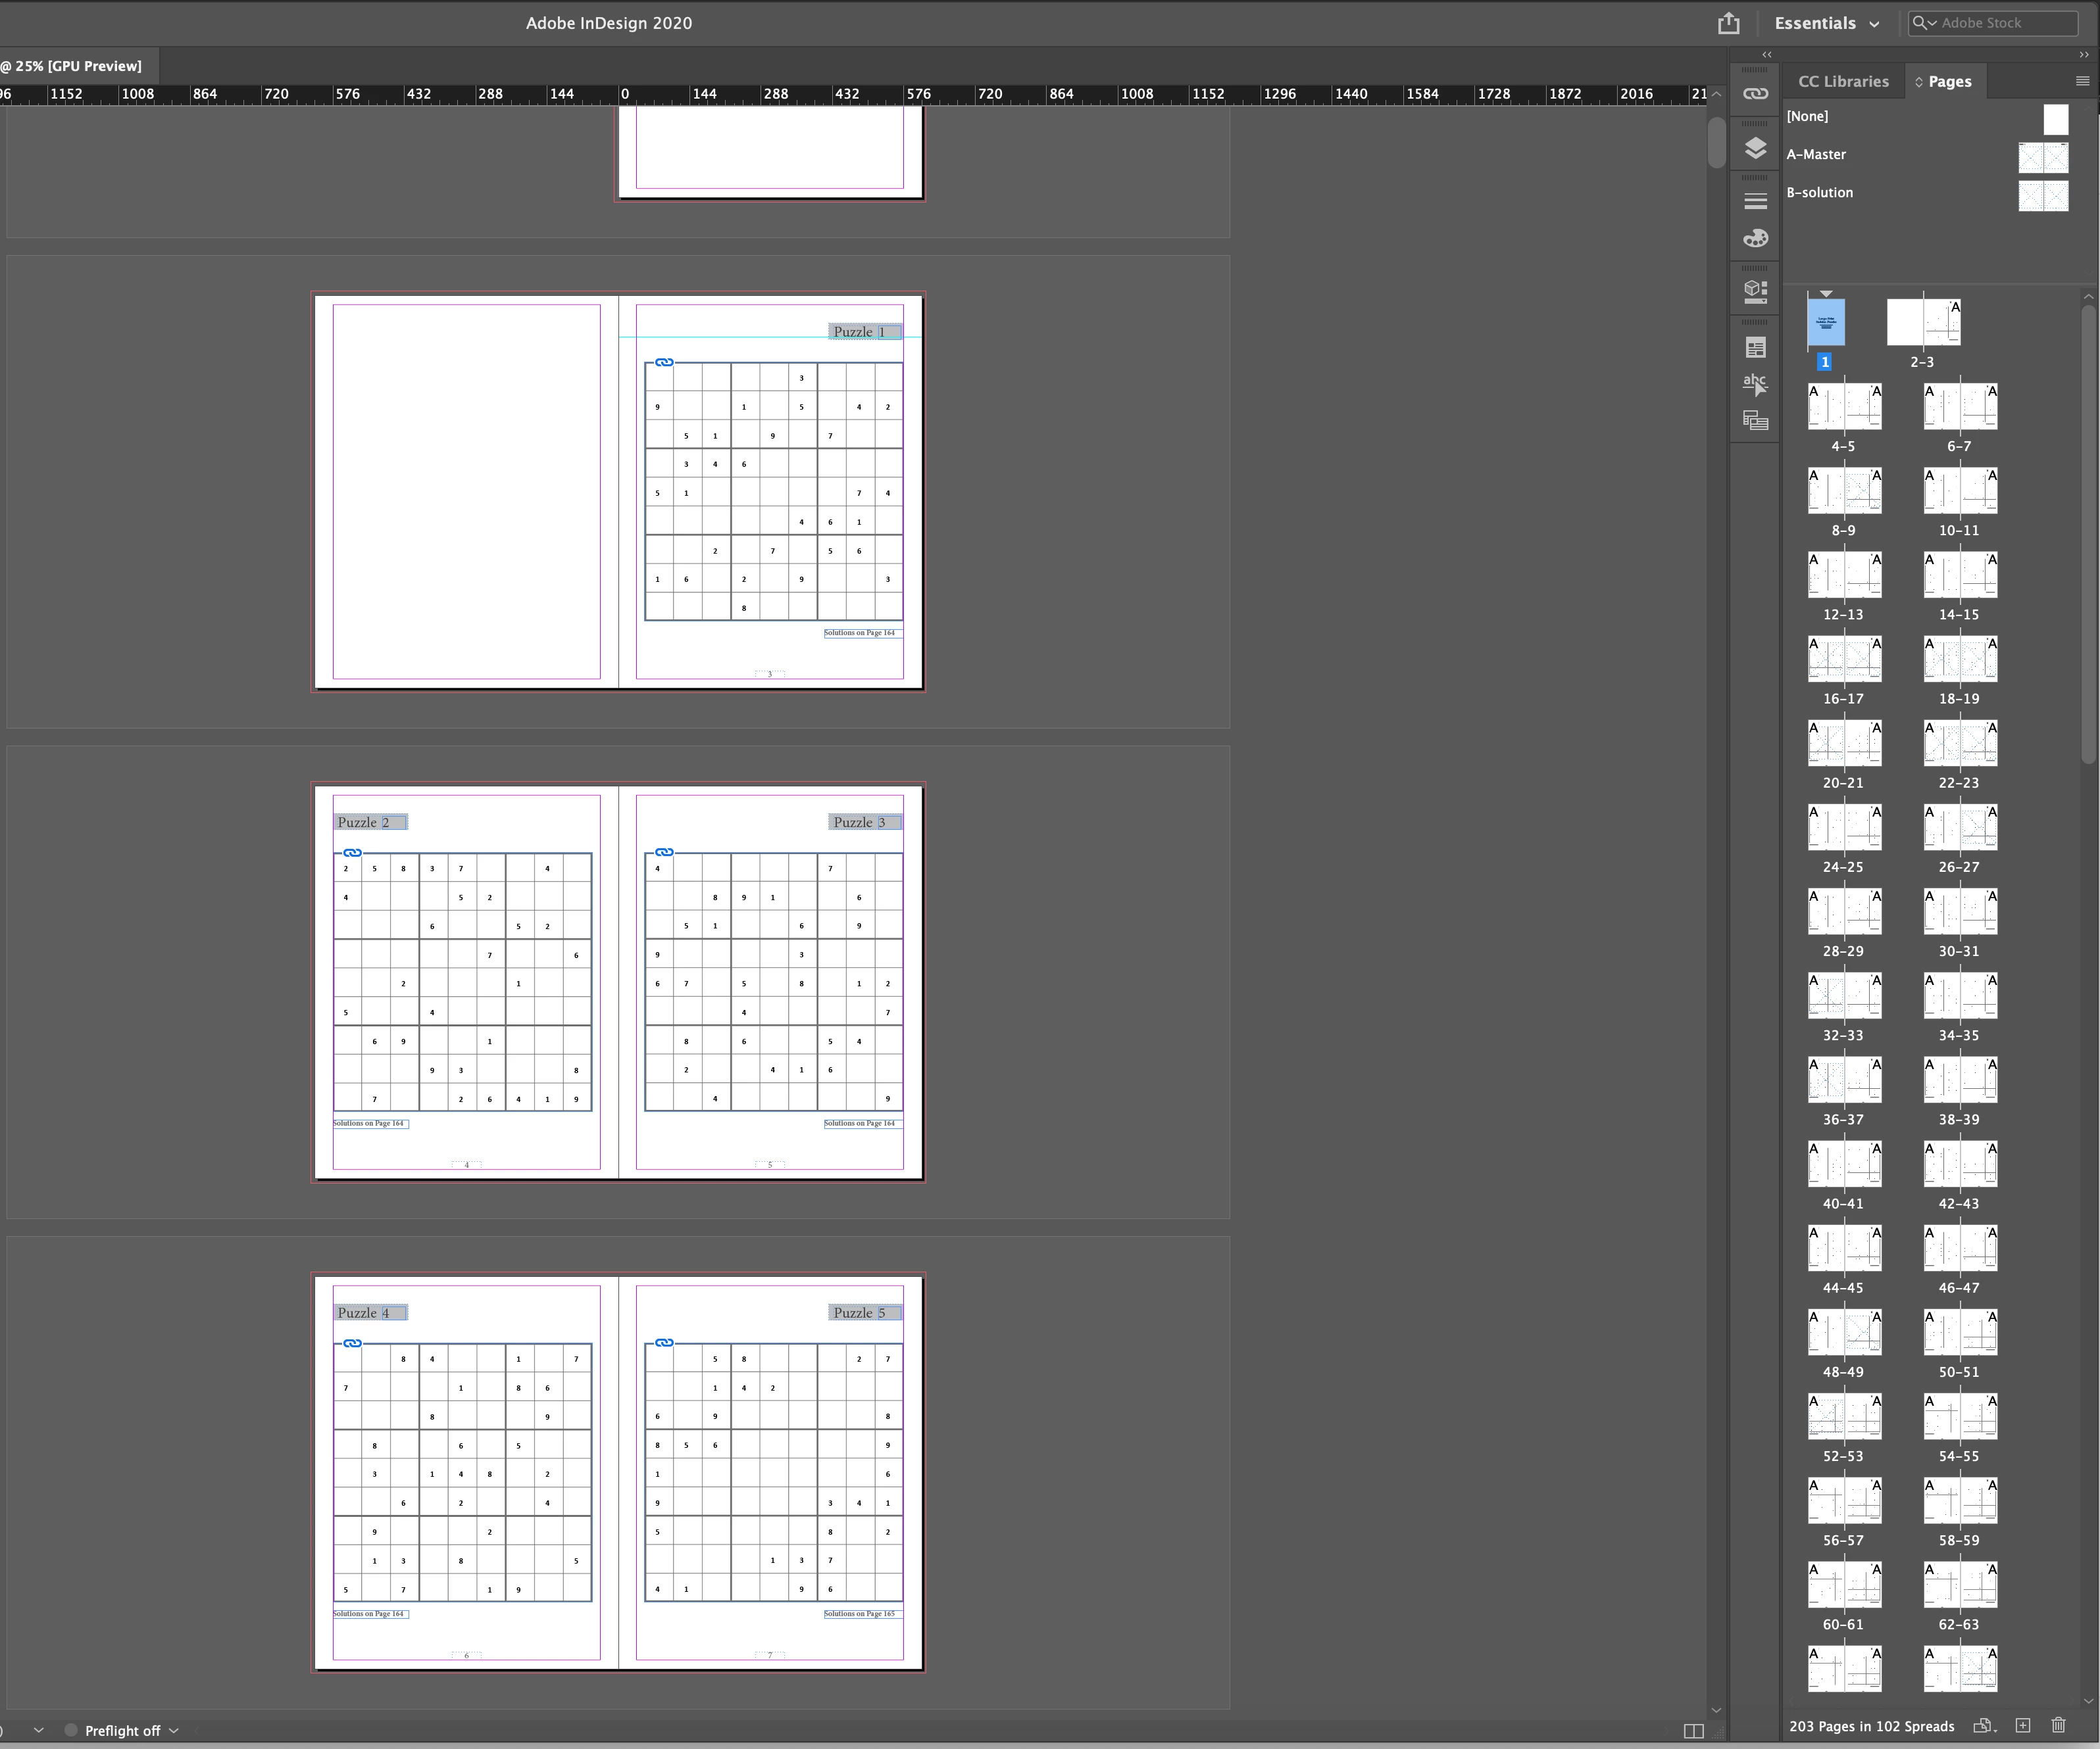This screenshot has width=2100, height=1749.
Task: Select page 1 thumbnail in Pages panel
Action: [x=1825, y=323]
